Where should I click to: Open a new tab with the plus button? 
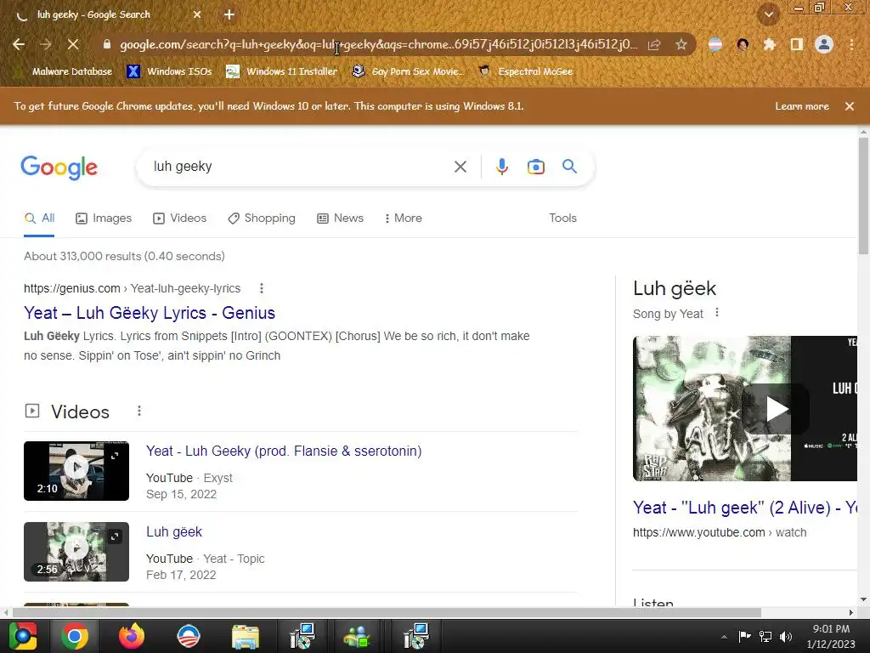pos(229,14)
